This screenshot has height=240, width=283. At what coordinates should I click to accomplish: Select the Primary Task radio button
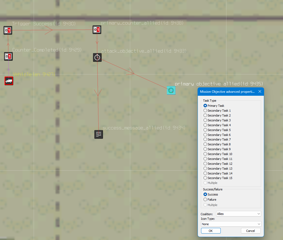(205, 106)
